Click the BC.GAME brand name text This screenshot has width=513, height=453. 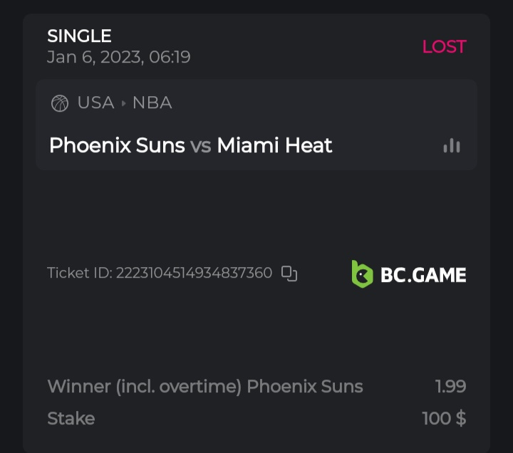423,275
